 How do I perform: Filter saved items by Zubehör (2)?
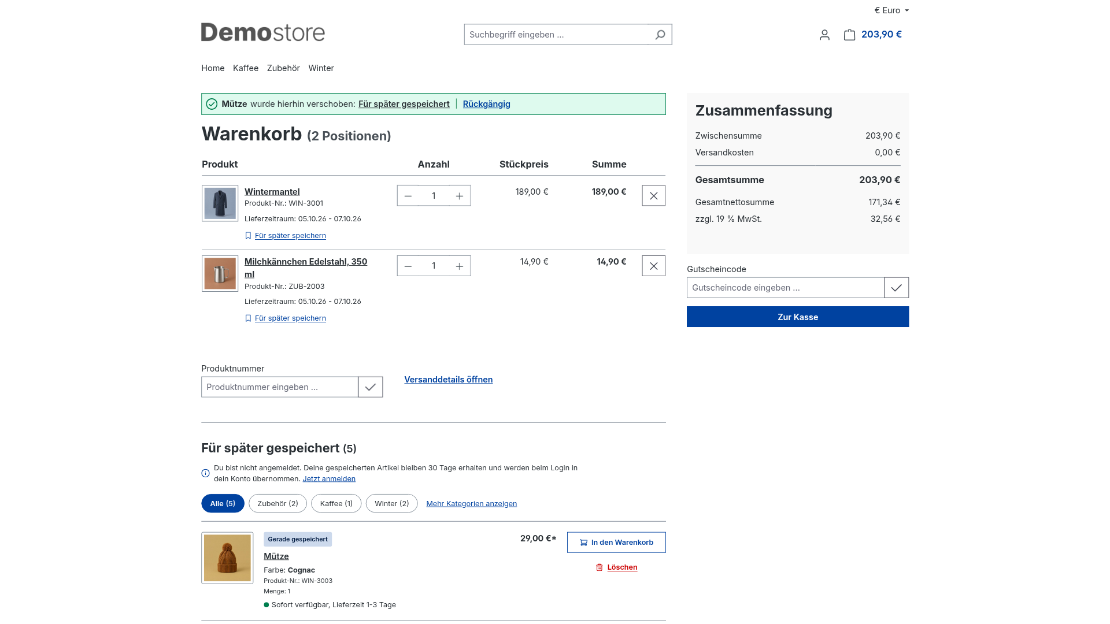[x=278, y=504]
